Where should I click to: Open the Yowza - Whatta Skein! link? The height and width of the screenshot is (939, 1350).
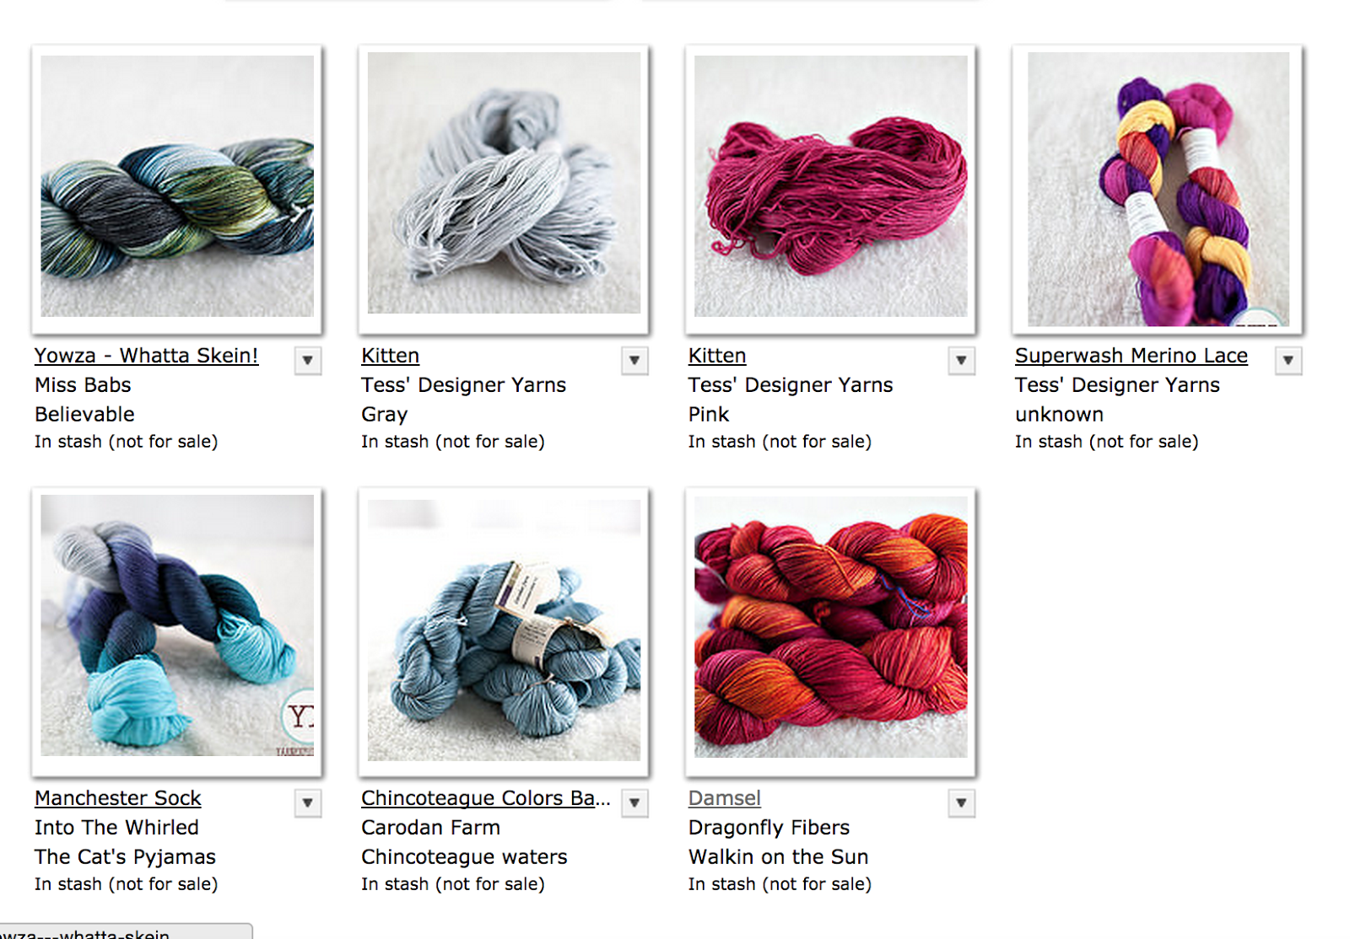pos(147,356)
